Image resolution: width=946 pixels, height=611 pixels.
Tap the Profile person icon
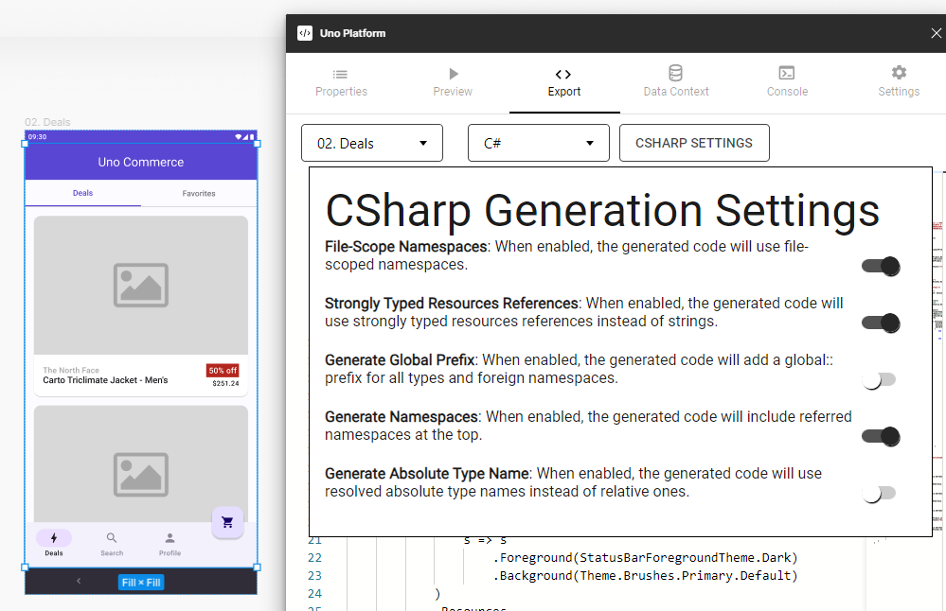(170, 538)
